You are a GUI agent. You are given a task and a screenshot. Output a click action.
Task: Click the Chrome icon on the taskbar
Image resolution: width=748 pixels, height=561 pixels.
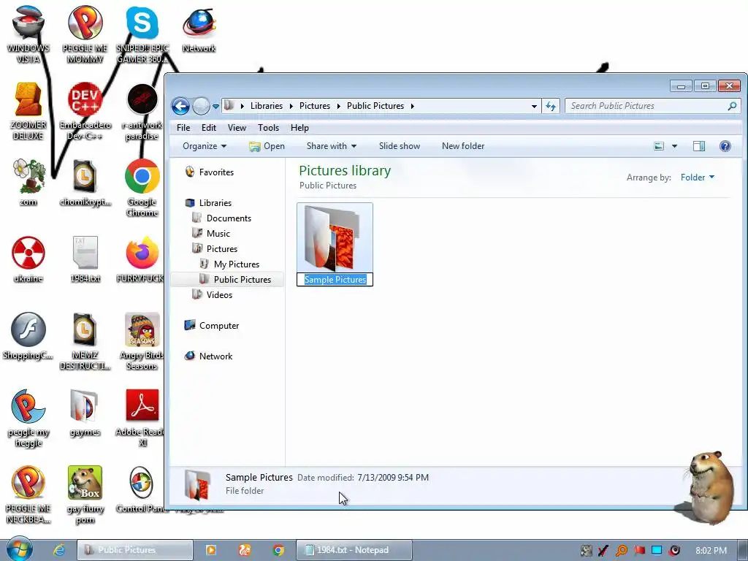(278, 550)
